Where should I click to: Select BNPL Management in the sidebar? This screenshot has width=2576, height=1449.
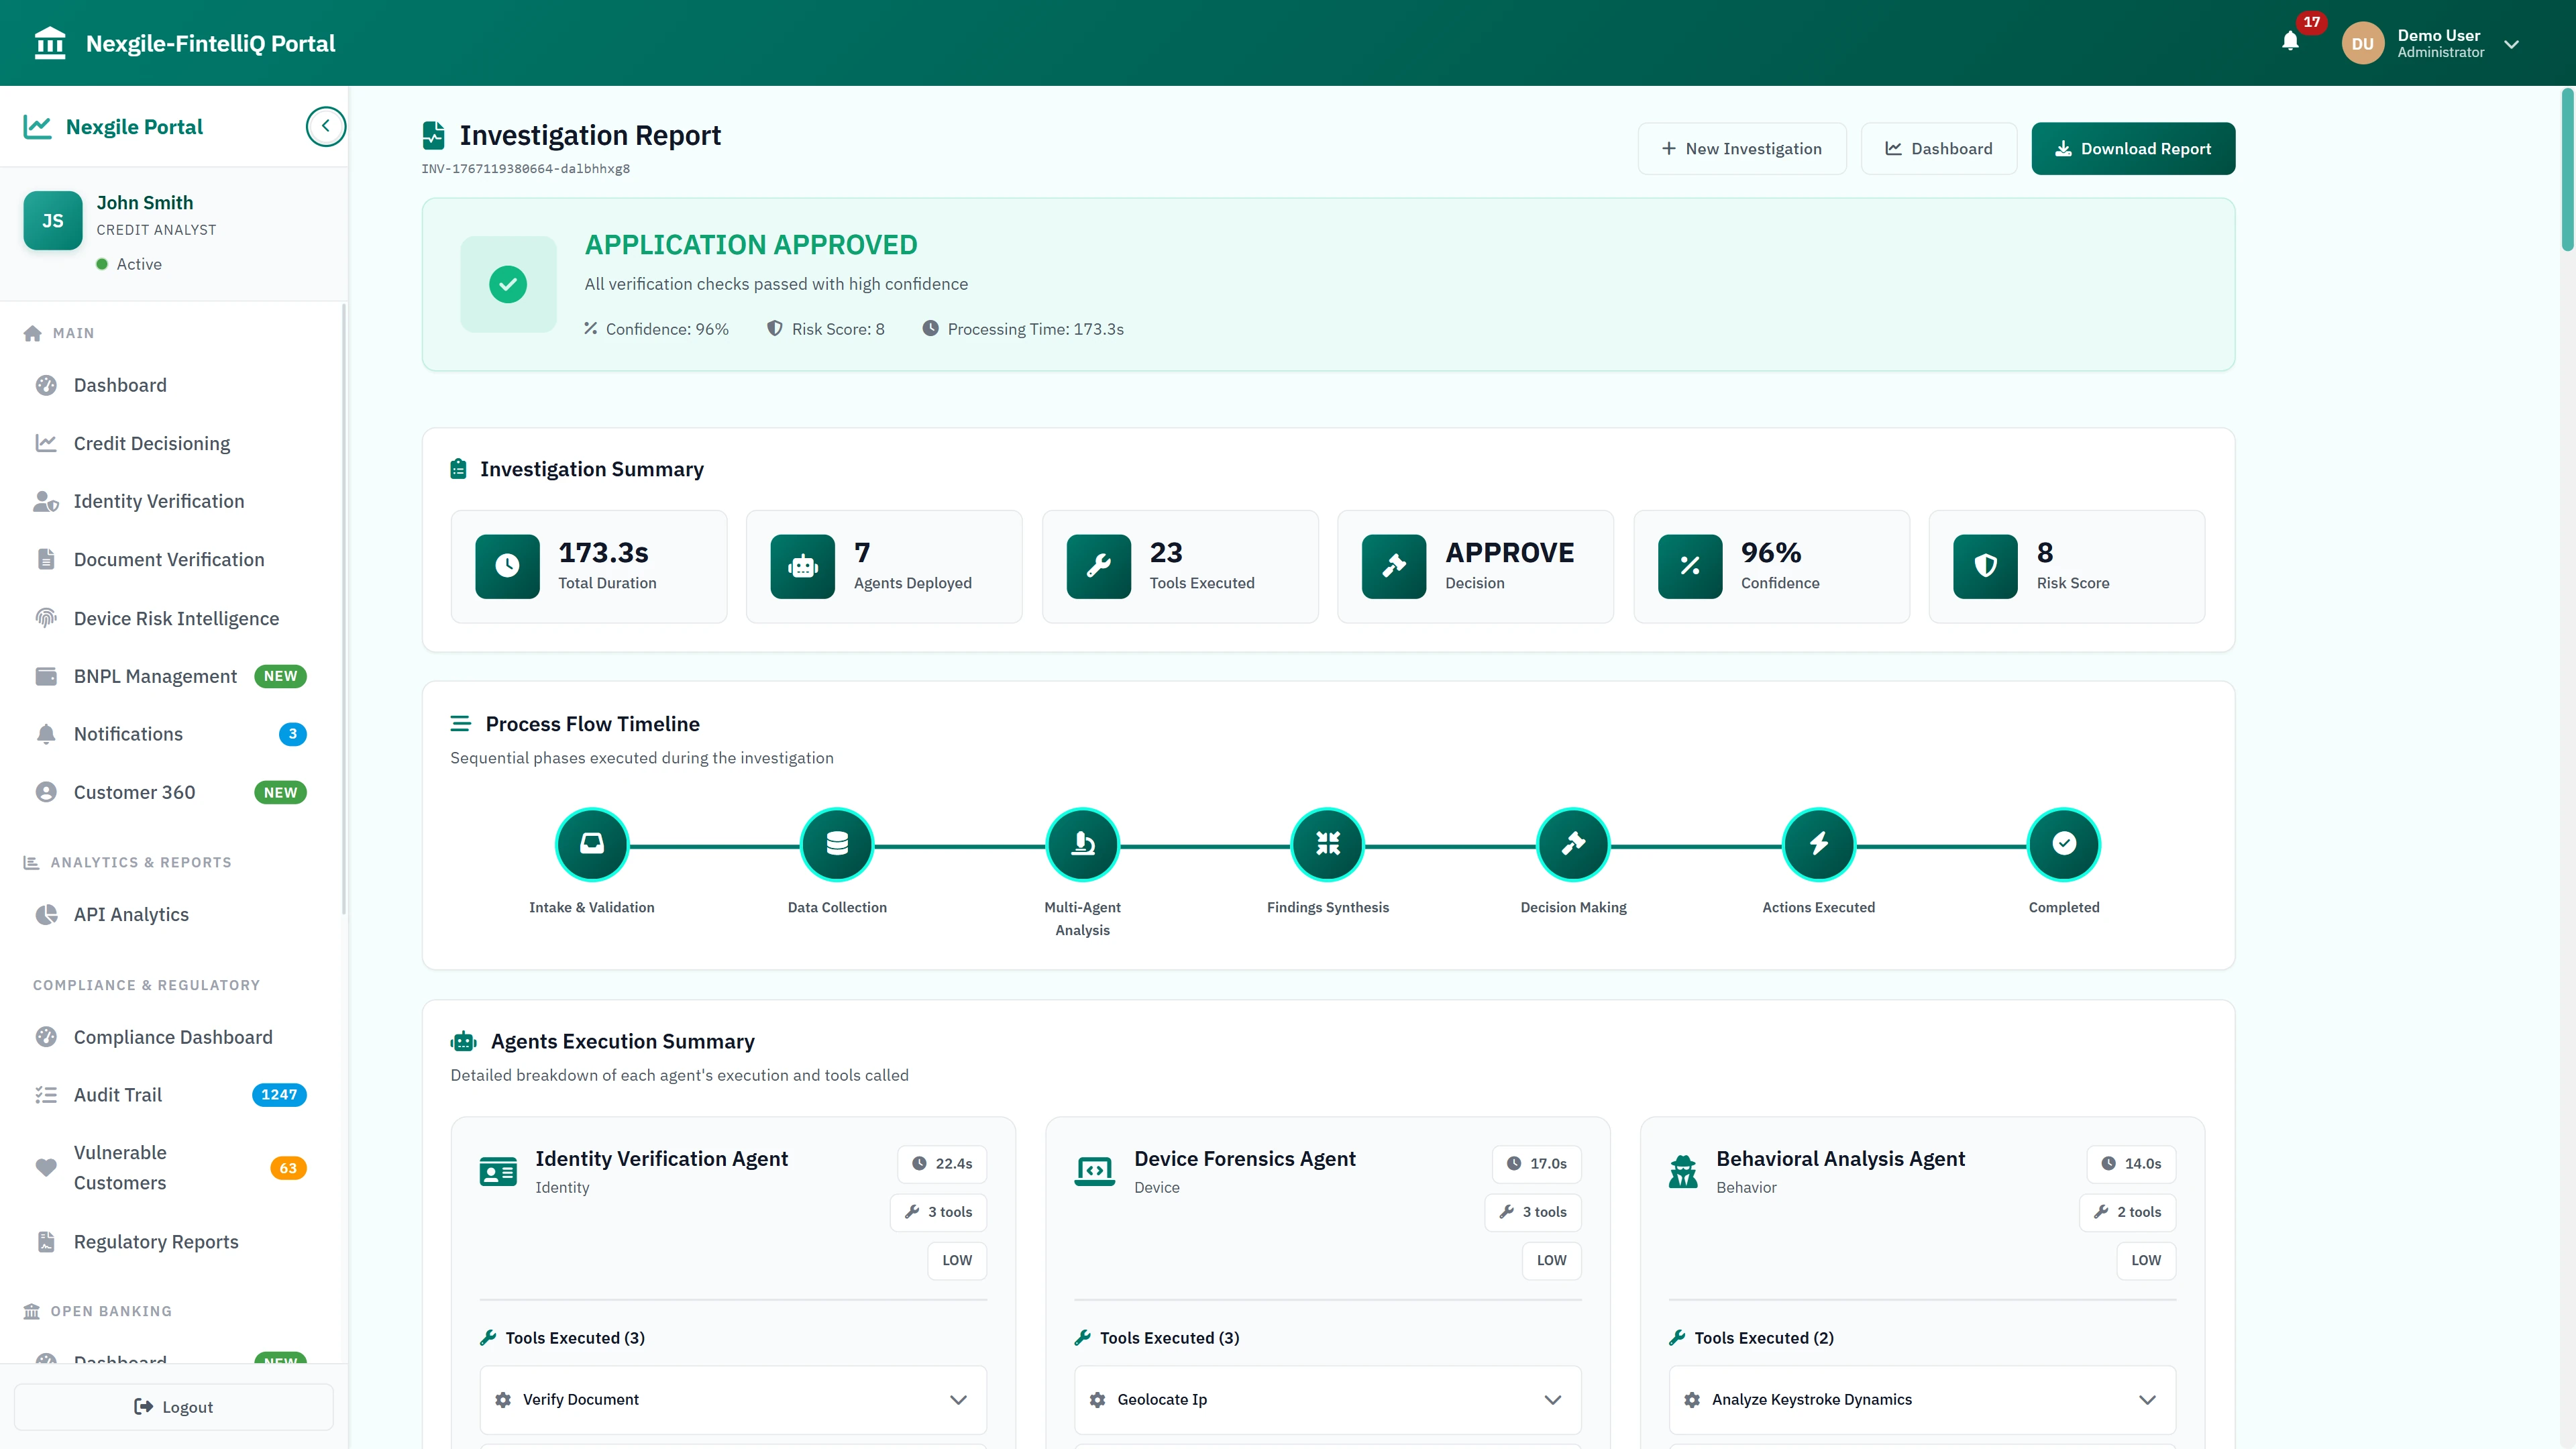click(155, 676)
